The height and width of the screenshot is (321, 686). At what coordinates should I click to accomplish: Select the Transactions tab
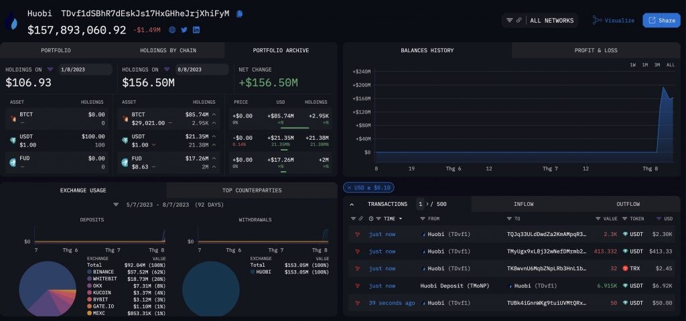click(387, 204)
